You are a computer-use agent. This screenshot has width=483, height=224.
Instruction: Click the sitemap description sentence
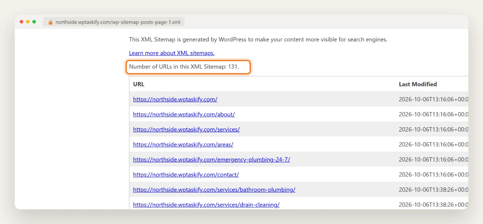(258, 39)
